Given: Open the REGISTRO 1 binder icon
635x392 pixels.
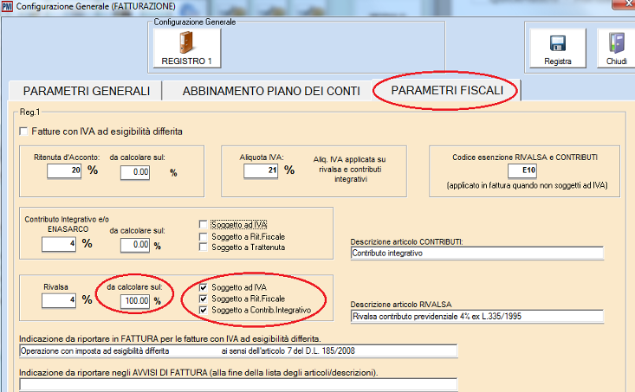Looking at the screenshot, I should click(x=187, y=42).
